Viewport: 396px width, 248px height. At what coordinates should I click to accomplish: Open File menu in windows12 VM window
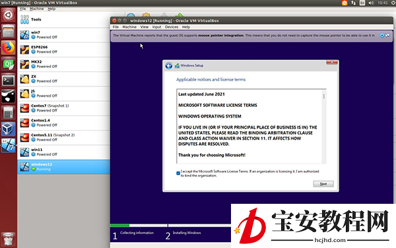(x=115, y=27)
